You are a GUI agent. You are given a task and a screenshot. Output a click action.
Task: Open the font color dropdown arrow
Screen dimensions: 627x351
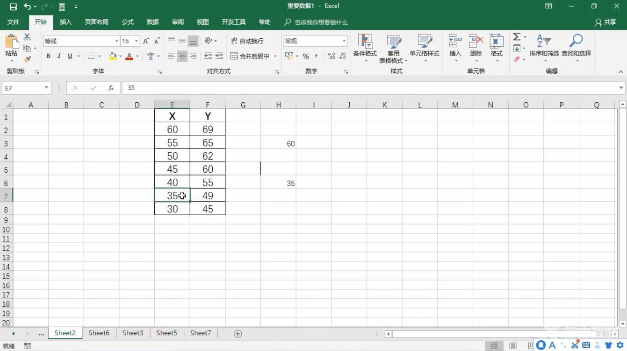[137, 56]
